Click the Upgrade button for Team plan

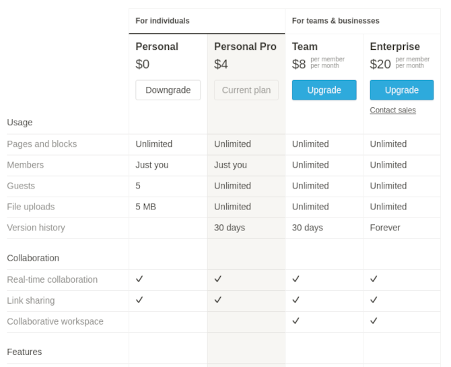[x=324, y=90]
